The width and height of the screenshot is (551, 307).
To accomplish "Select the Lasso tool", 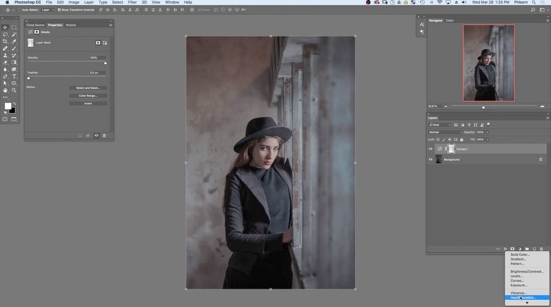I will point(5,34).
